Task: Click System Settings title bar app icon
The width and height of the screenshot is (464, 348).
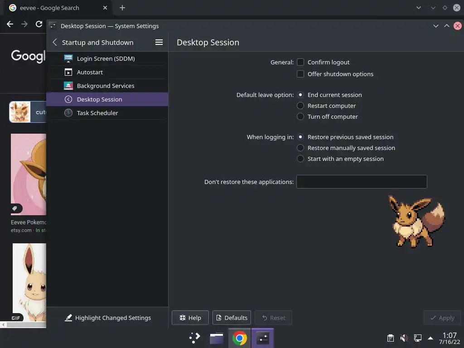Action: (53, 26)
